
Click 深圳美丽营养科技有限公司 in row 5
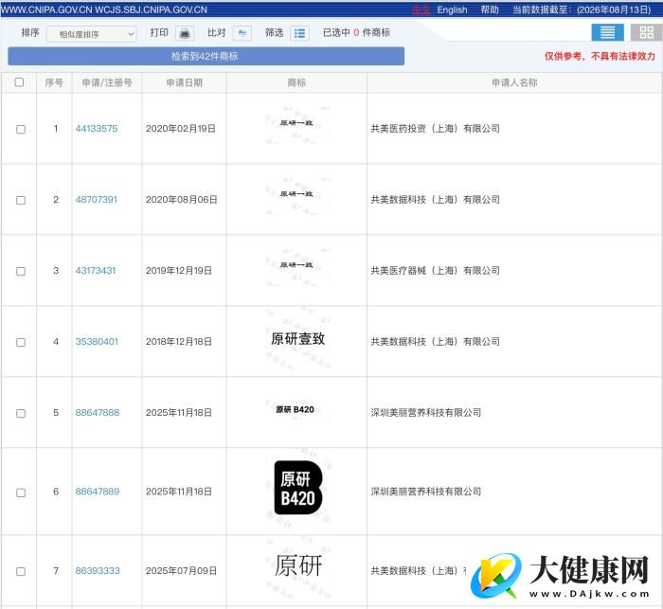coord(426,413)
